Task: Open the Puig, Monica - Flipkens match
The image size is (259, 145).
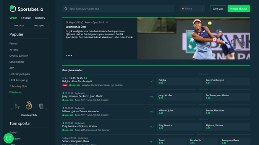Action: (x=79, y=126)
